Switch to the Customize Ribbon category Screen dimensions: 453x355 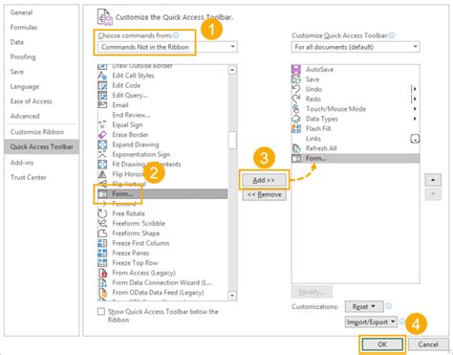coord(37,132)
